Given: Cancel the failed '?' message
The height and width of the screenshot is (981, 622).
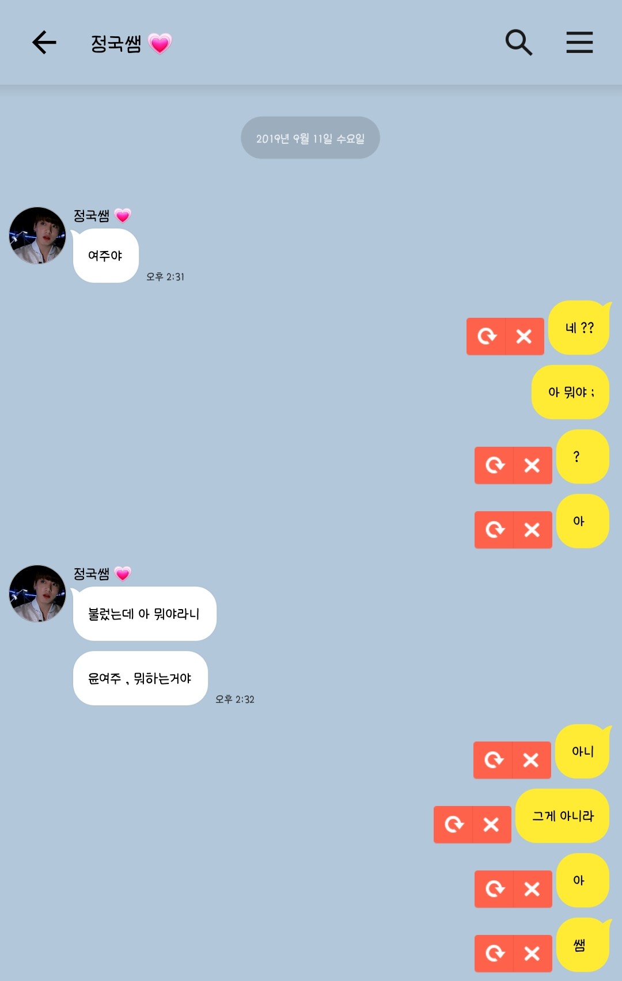Looking at the screenshot, I should click(x=533, y=465).
